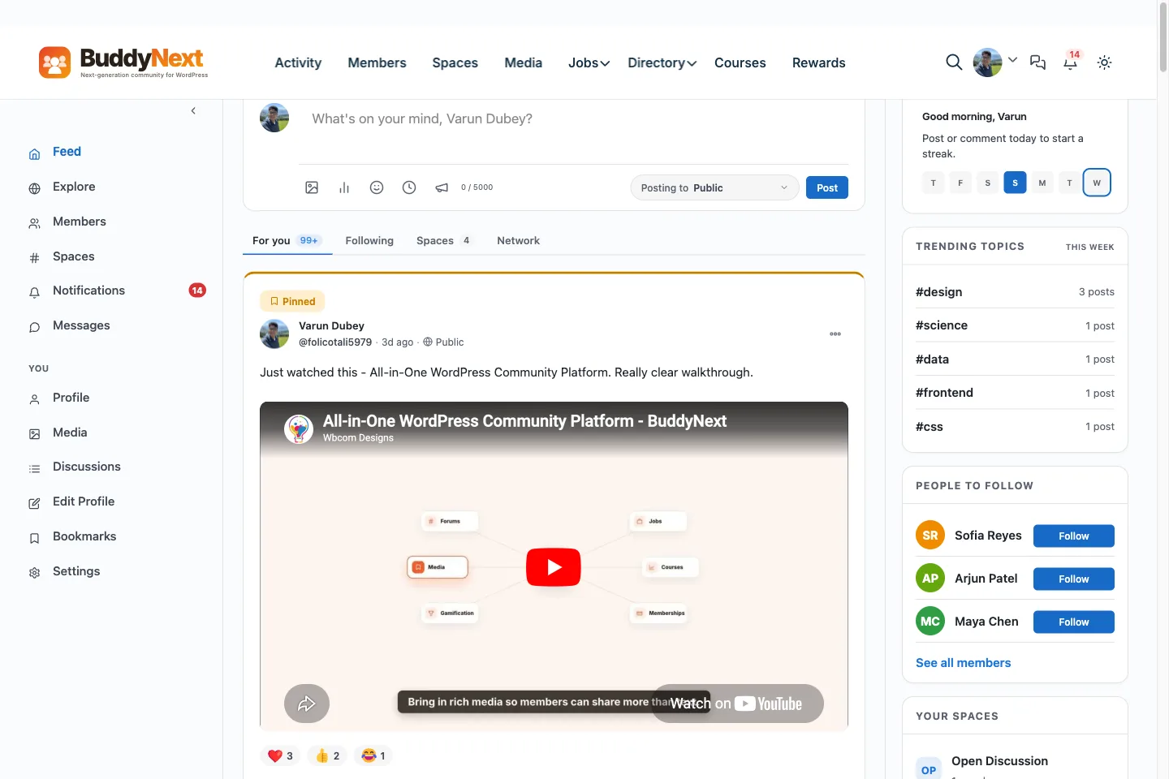Follow Arjun Patel
1169x779 pixels.
click(x=1073, y=579)
